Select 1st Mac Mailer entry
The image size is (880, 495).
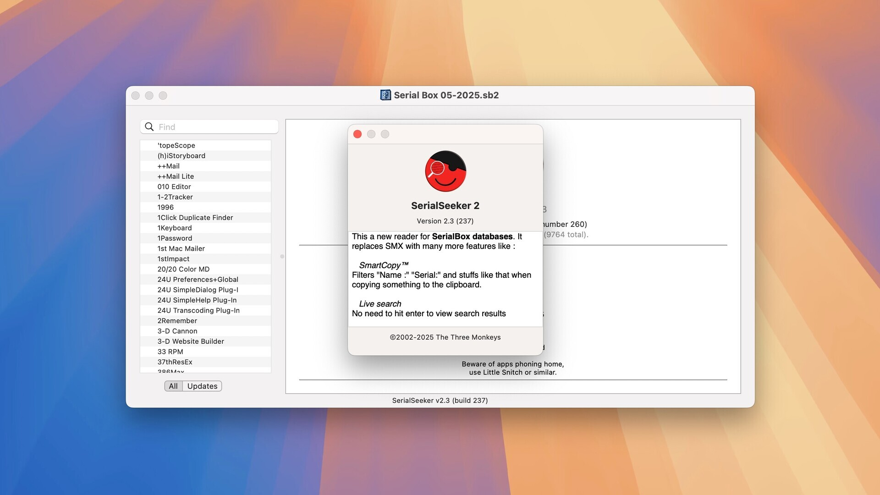click(x=205, y=248)
